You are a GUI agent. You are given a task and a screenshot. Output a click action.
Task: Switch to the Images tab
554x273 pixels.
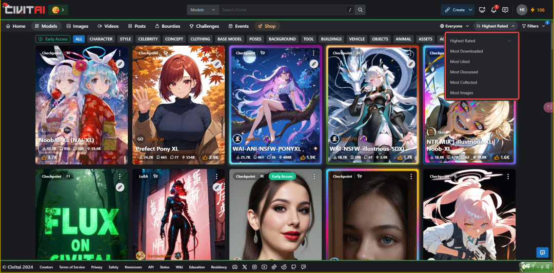point(77,26)
